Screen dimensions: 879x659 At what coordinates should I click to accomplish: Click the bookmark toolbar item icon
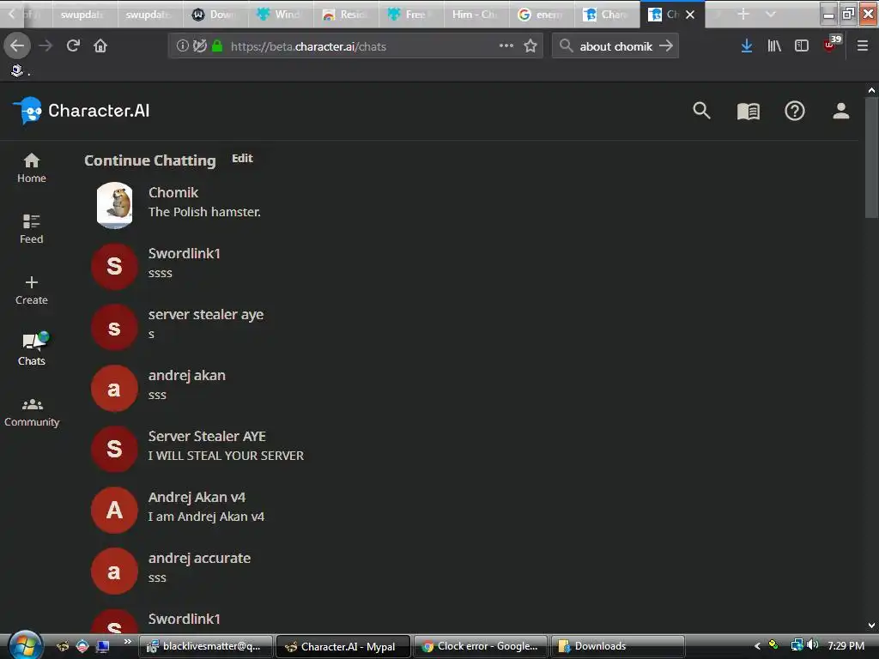(17, 70)
